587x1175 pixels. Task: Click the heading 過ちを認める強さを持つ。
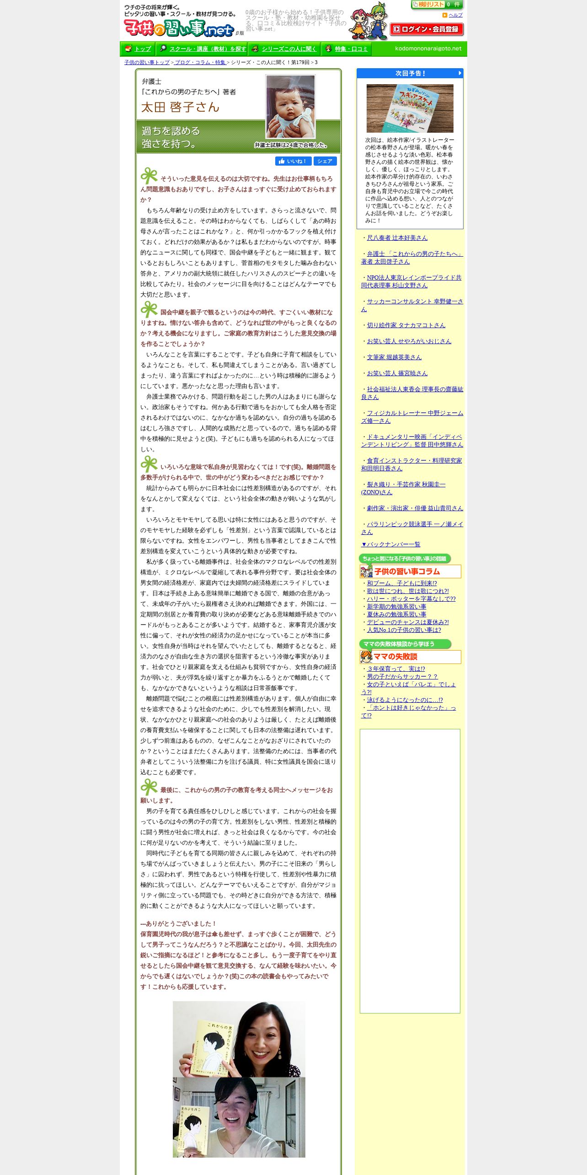coord(171,137)
